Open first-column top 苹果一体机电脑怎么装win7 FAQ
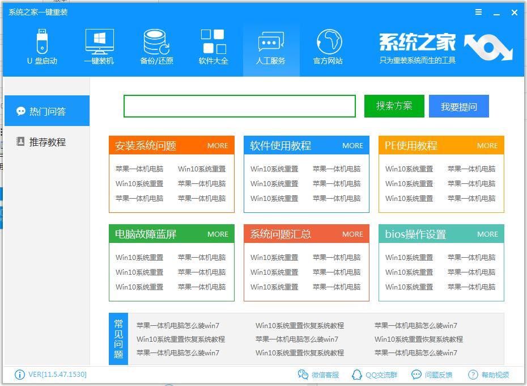This screenshot has width=527, height=386. click(x=178, y=326)
